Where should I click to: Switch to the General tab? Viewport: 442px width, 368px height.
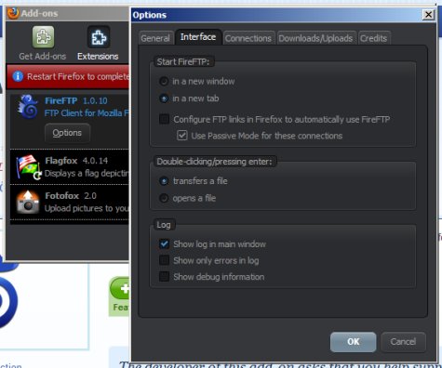tap(155, 38)
